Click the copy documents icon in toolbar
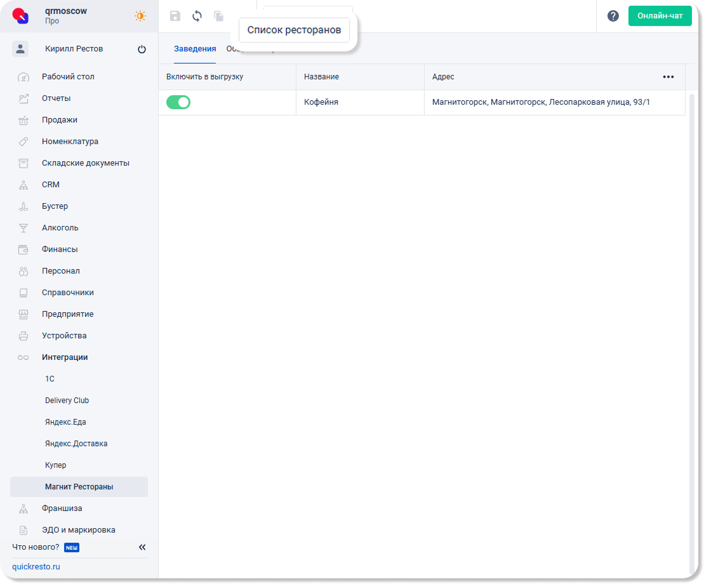Viewport: 704px width, 584px height. 219,17
